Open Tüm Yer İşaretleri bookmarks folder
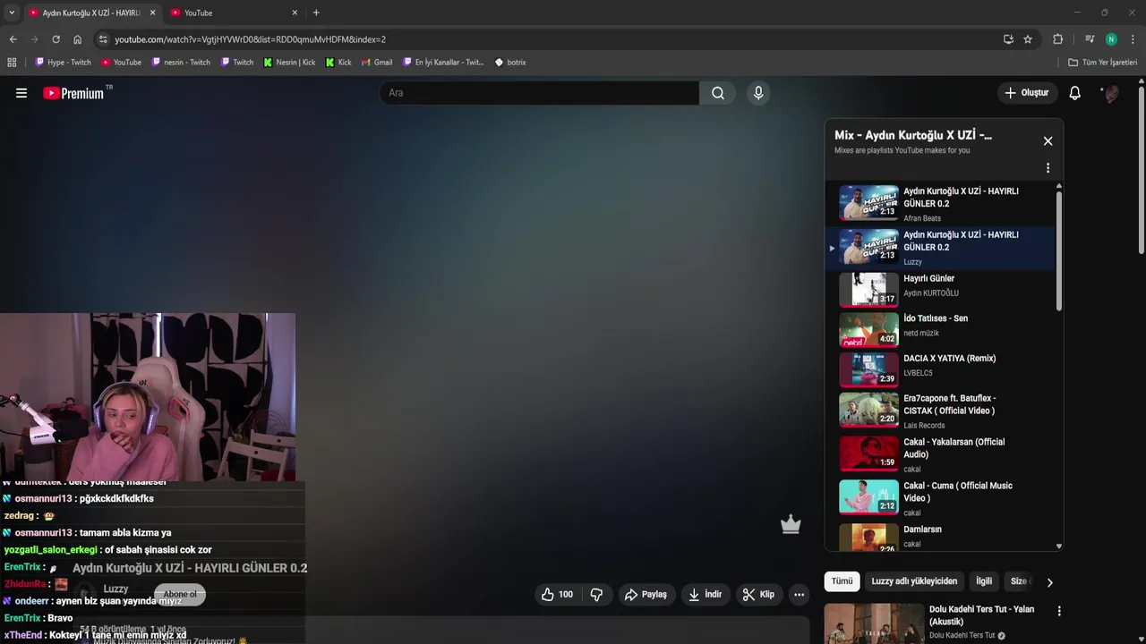The height and width of the screenshot is (644, 1146). pyautogui.click(x=1103, y=63)
